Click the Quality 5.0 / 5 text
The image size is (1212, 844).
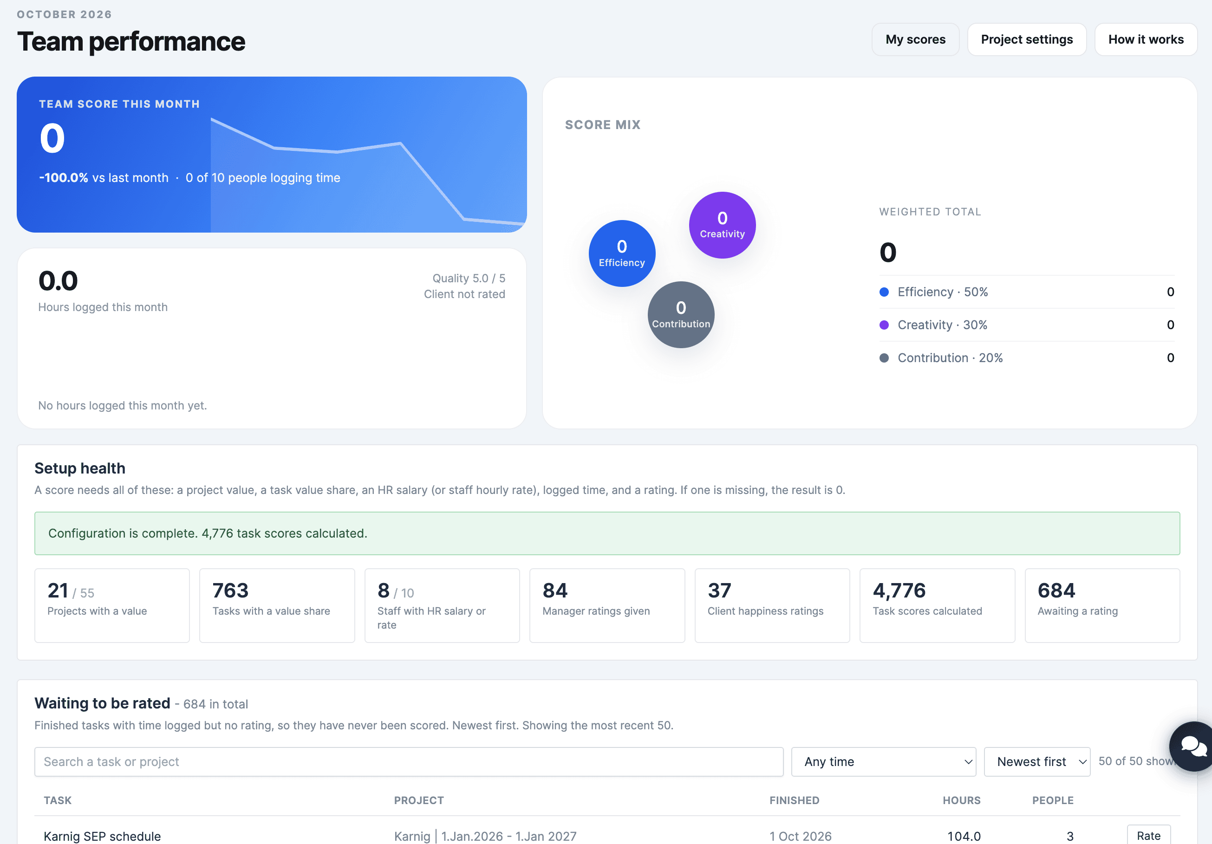point(469,278)
